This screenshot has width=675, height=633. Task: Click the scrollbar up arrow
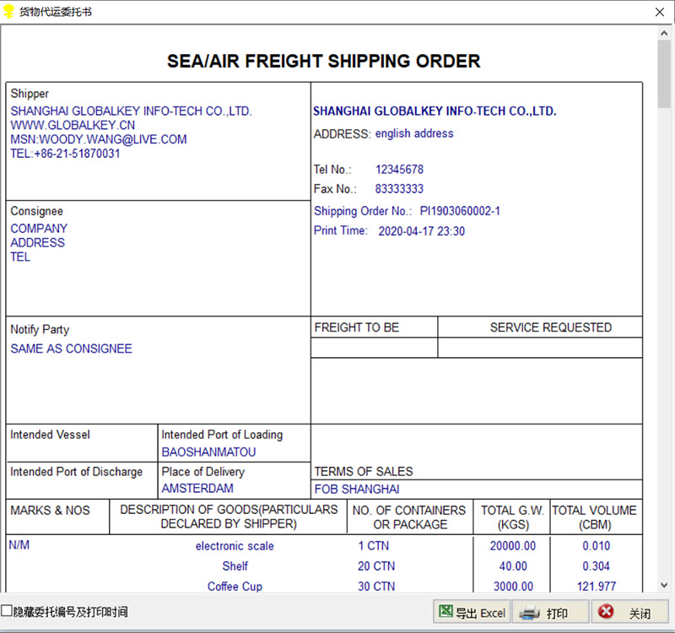(x=664, y=35)
